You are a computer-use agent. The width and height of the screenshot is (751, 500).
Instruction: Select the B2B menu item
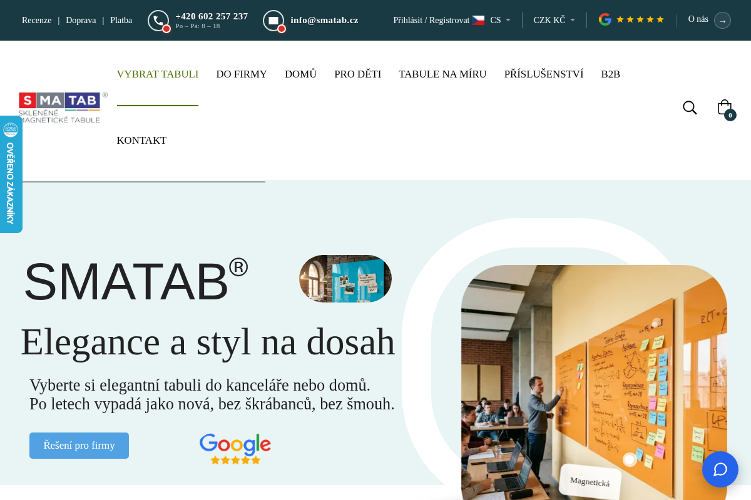tap(611, 74)
